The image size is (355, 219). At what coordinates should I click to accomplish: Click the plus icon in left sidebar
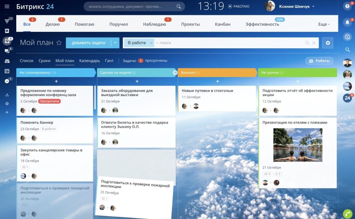(7, 112)
